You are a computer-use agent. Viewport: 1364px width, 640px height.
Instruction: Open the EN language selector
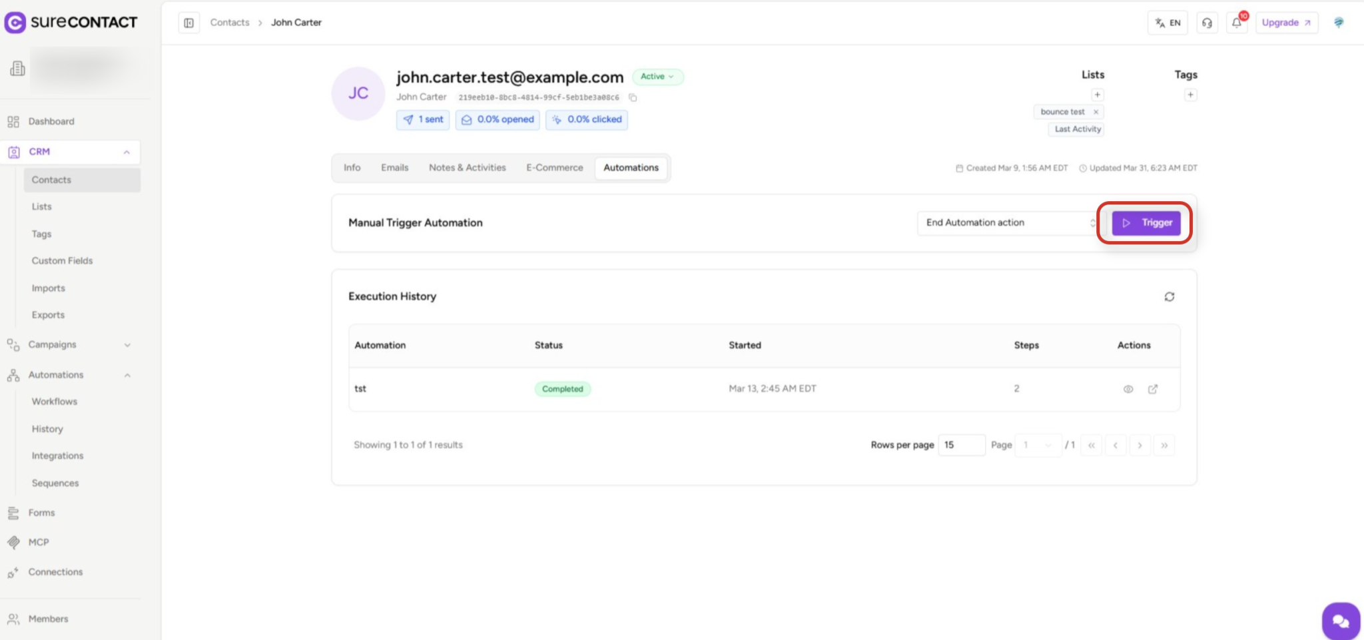[1168, 23]
